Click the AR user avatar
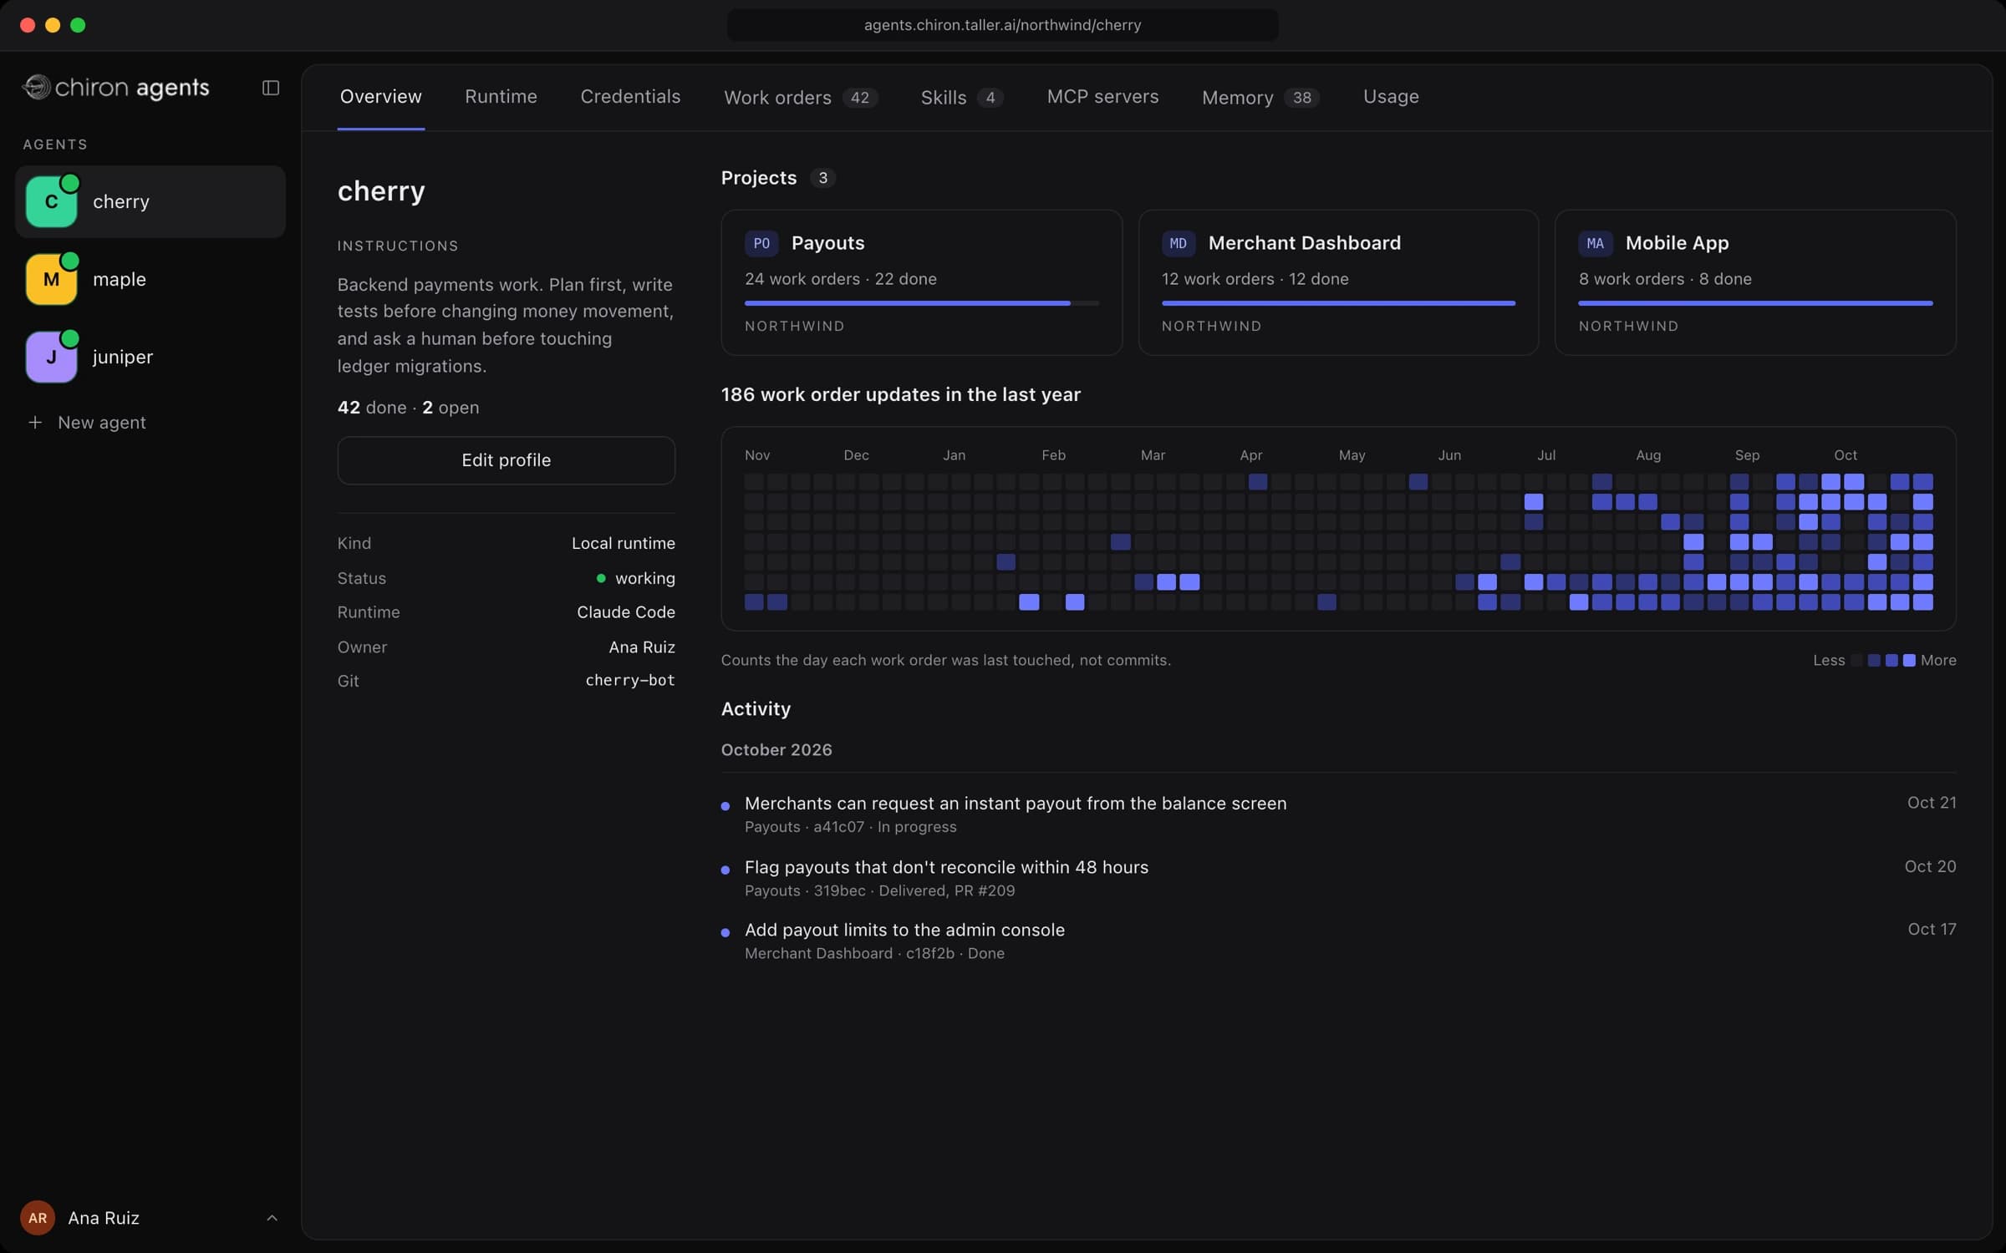This screenshot has height=1253, width=2006. (x=38, y=1218)
